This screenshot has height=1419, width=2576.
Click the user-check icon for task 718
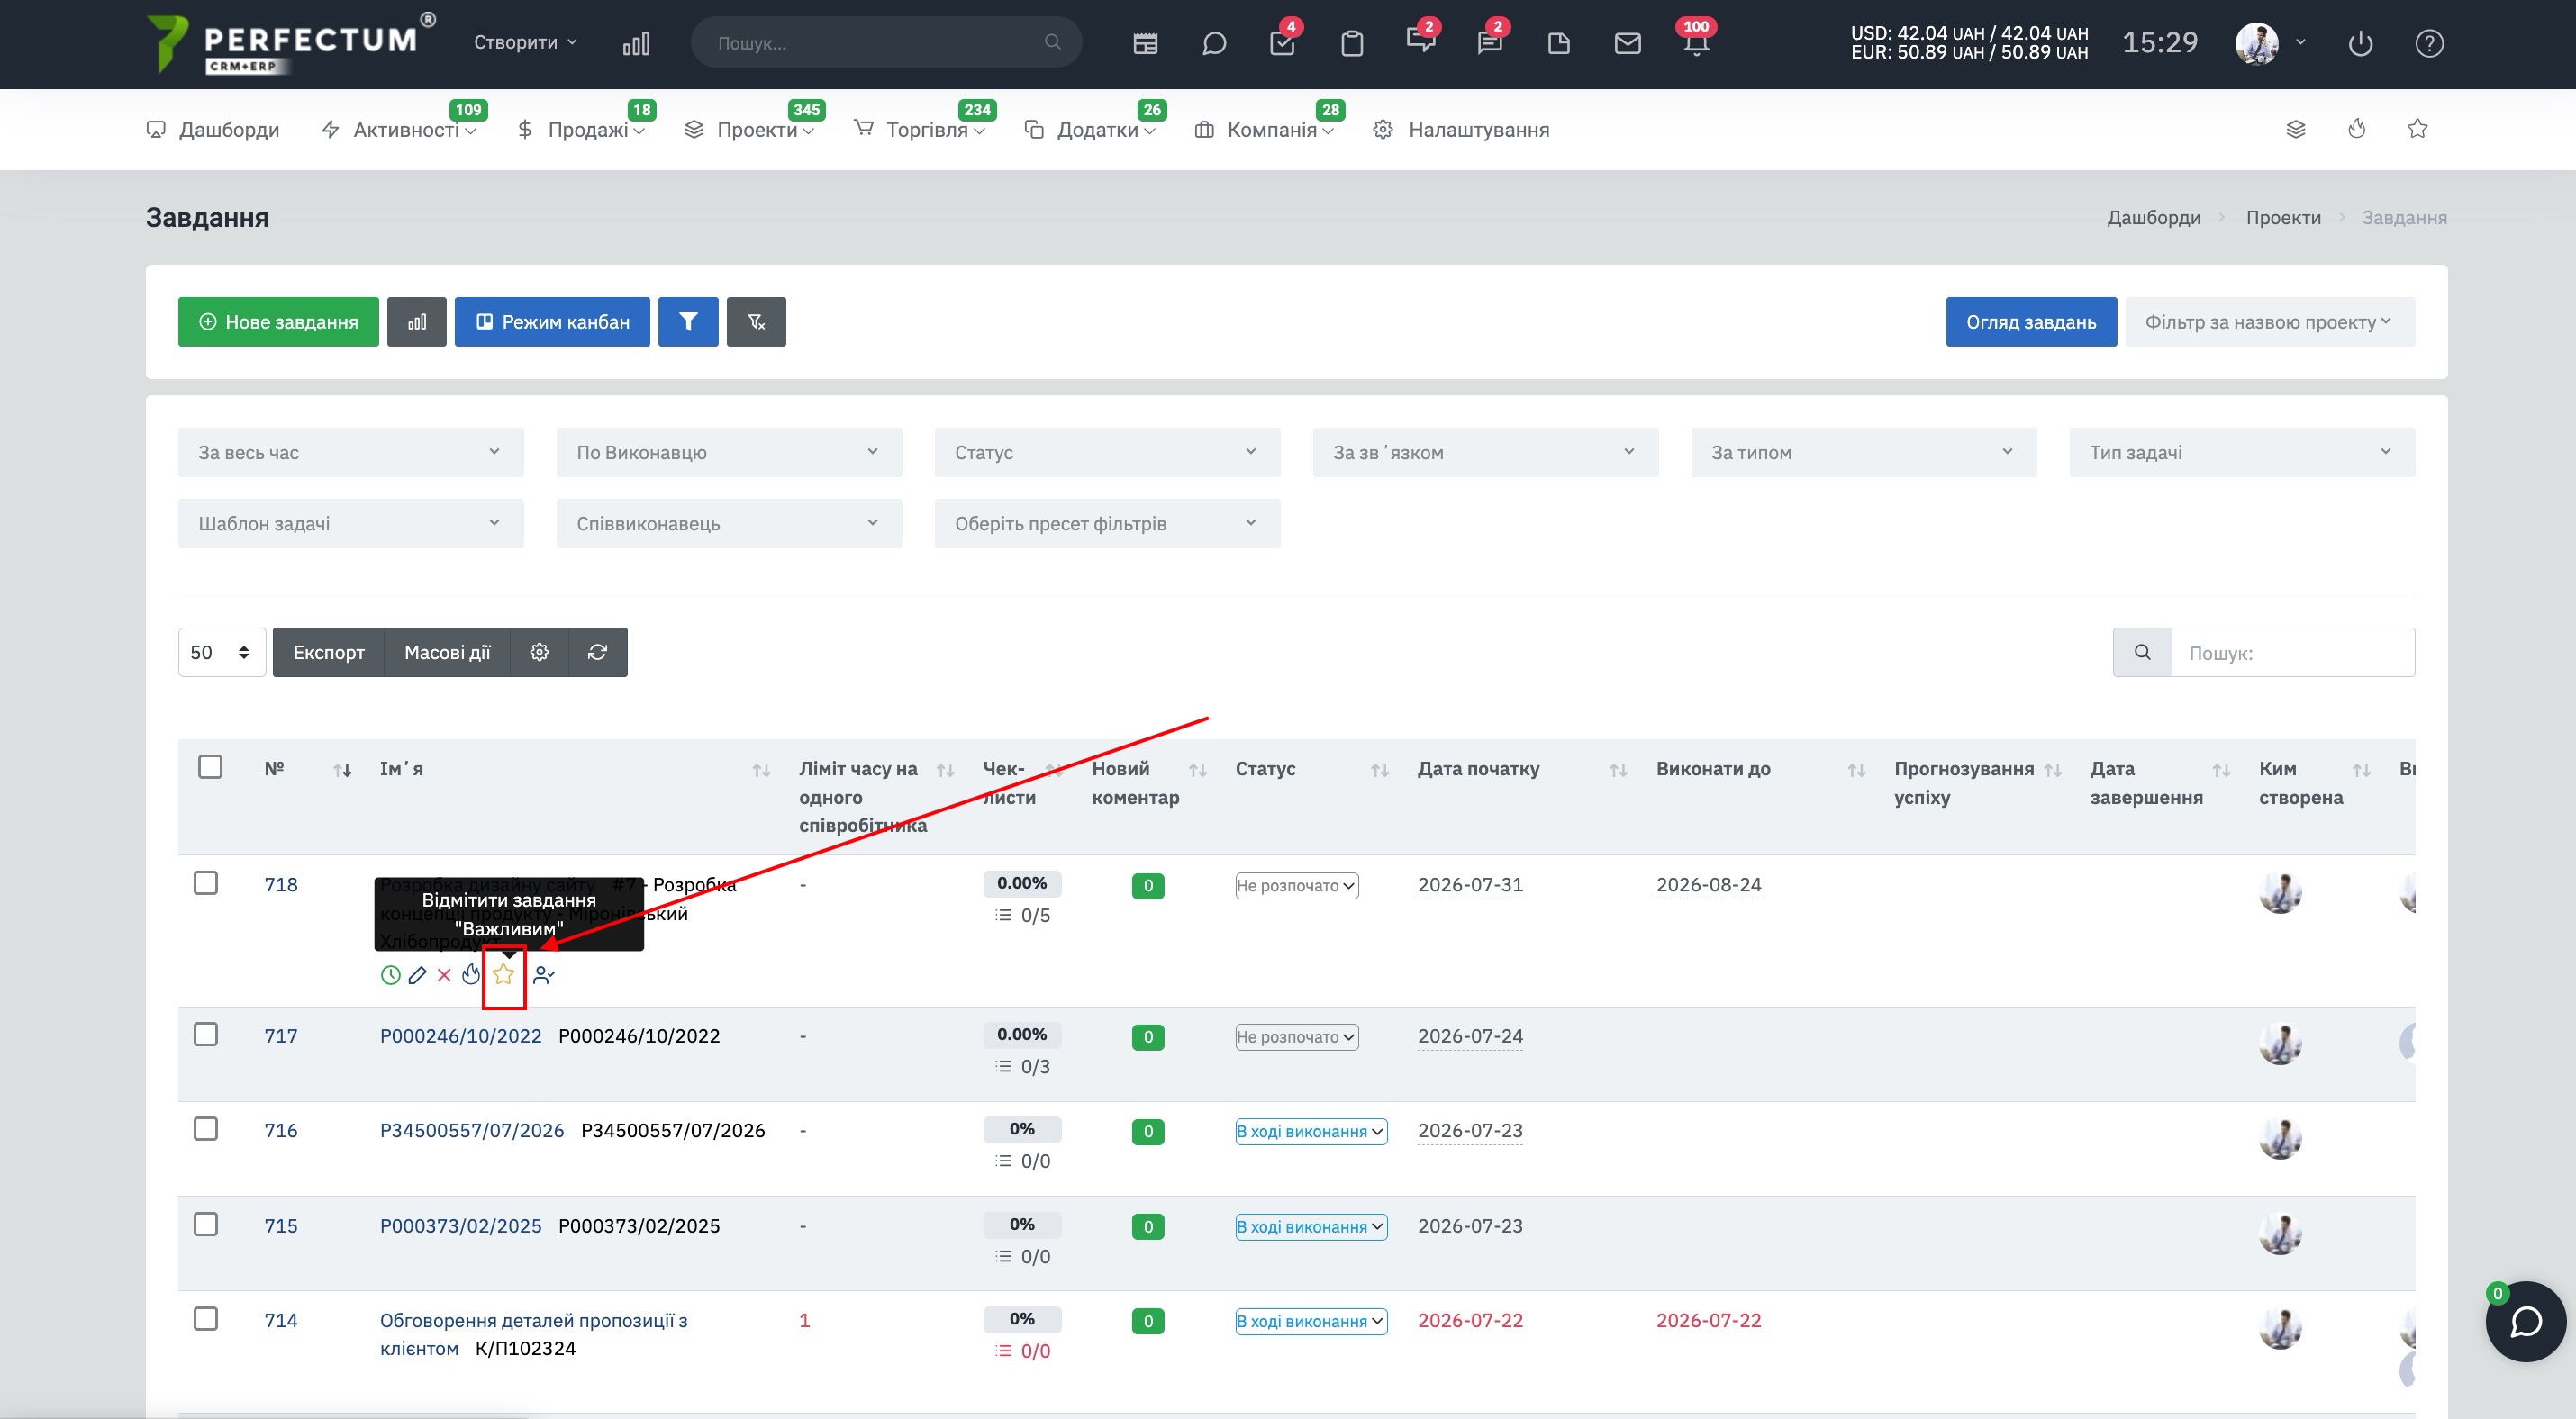click(x=544, y=974)
